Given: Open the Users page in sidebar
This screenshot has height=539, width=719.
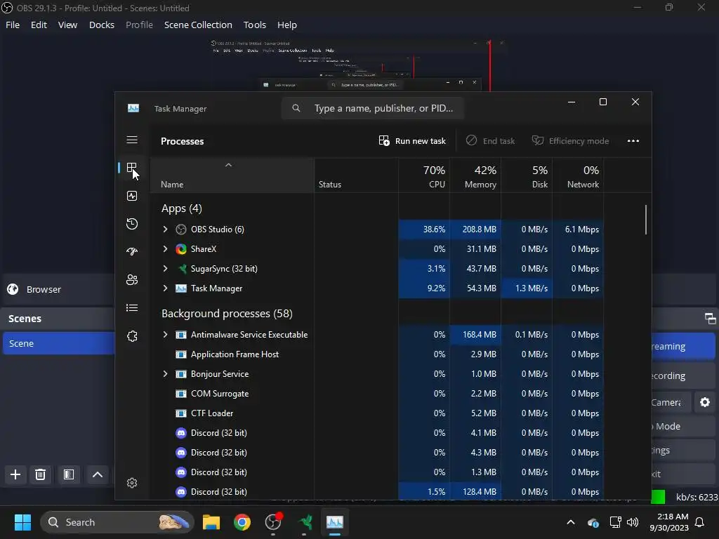Looking at the screenshot, I should (x=132, y=279).
